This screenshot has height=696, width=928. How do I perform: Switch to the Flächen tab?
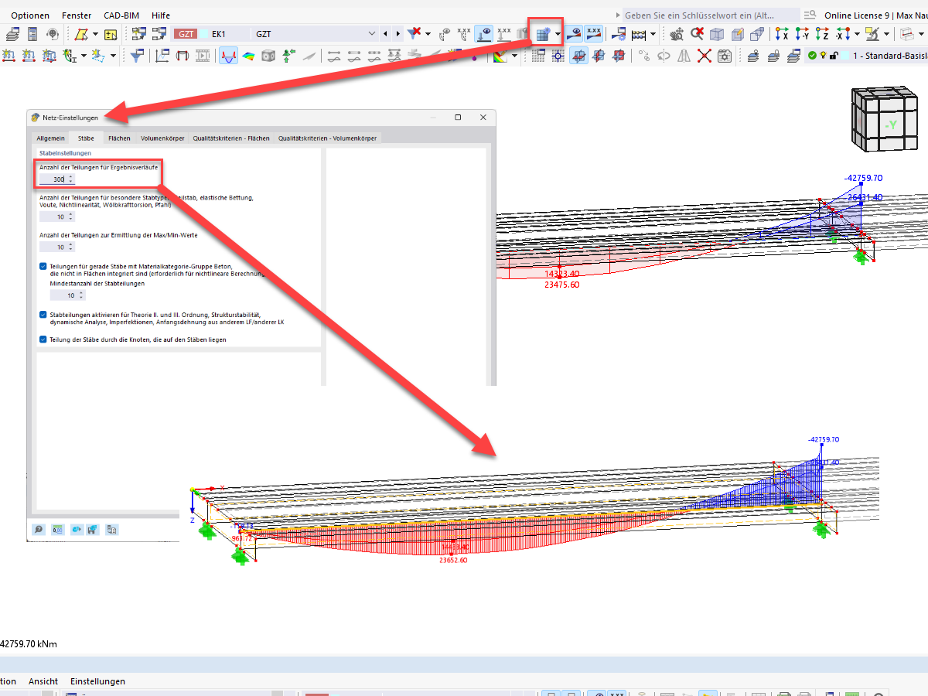119,138
